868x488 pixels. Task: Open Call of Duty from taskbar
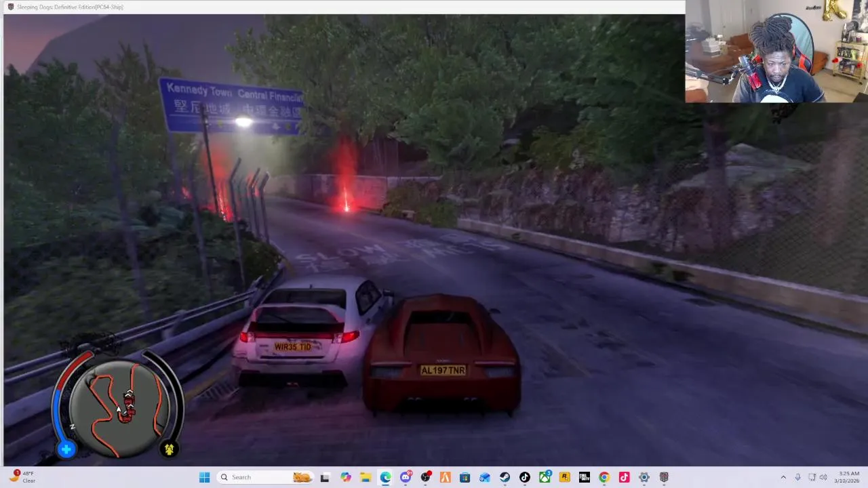click(584, 477)
